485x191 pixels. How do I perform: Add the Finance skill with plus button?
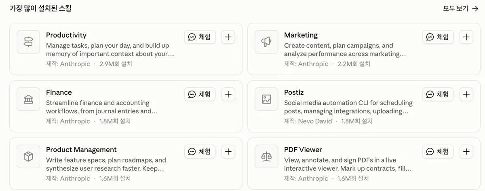coord(228,94)
